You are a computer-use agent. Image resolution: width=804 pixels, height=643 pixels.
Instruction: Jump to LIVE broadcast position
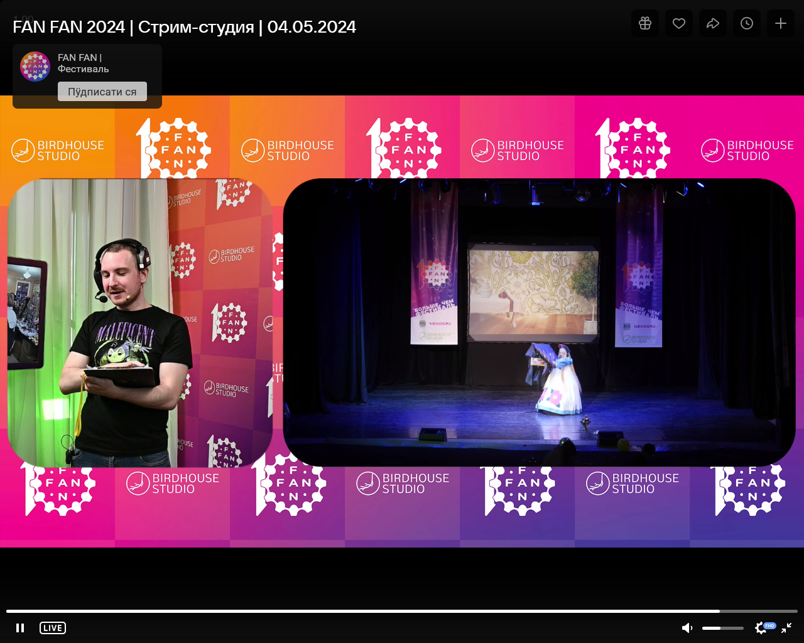53,628
